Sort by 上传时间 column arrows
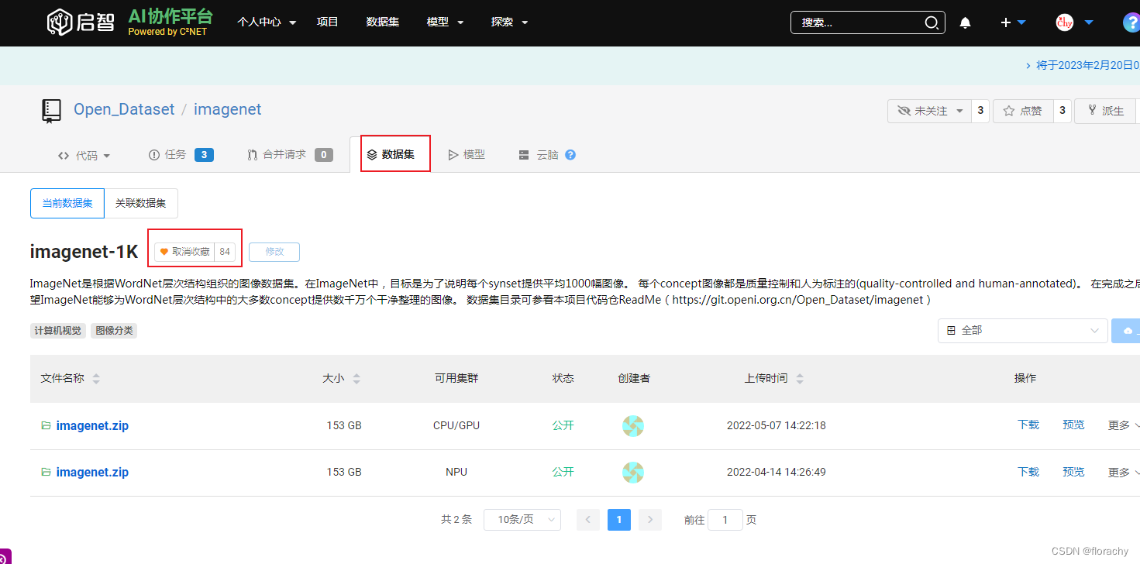1140x564 pixels. [x=800, y=379]
